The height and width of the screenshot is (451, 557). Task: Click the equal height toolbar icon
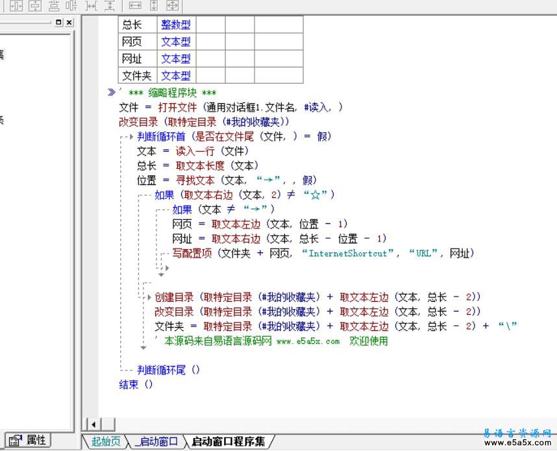click(154, 6)
